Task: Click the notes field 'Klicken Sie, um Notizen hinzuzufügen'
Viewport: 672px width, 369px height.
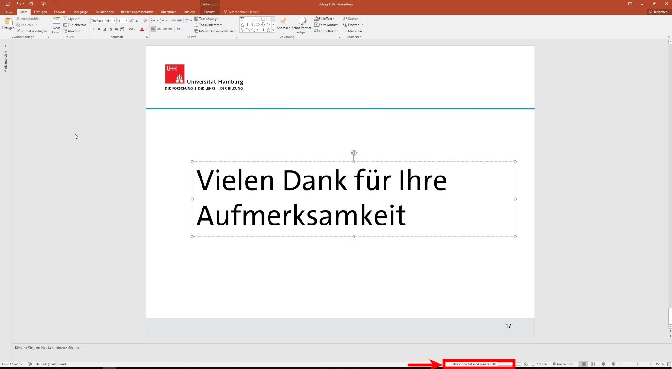Action: pyautogui.click(x=47, y=348)
